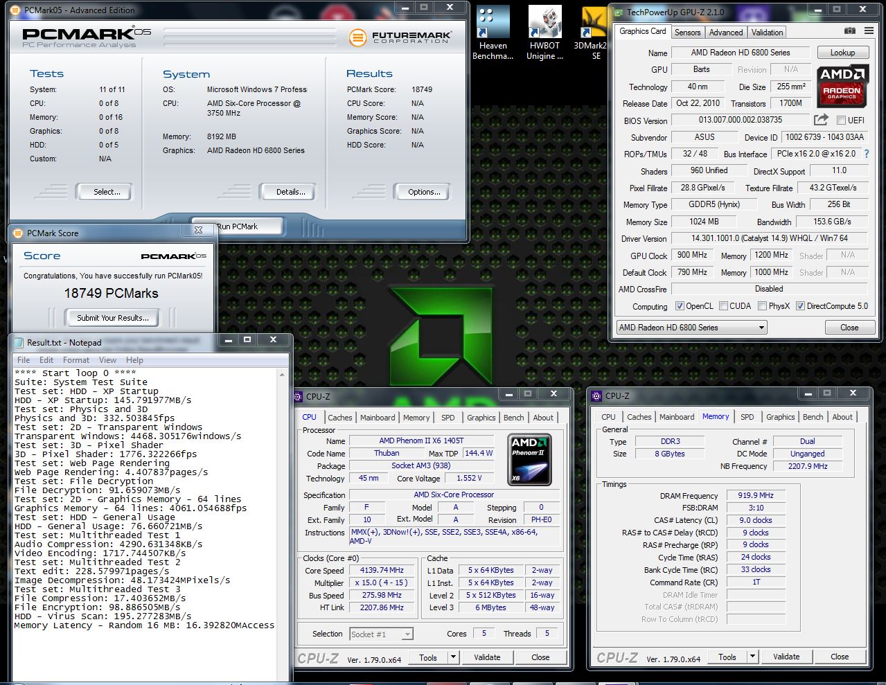Open Notepad View menu

coord(107,360)
